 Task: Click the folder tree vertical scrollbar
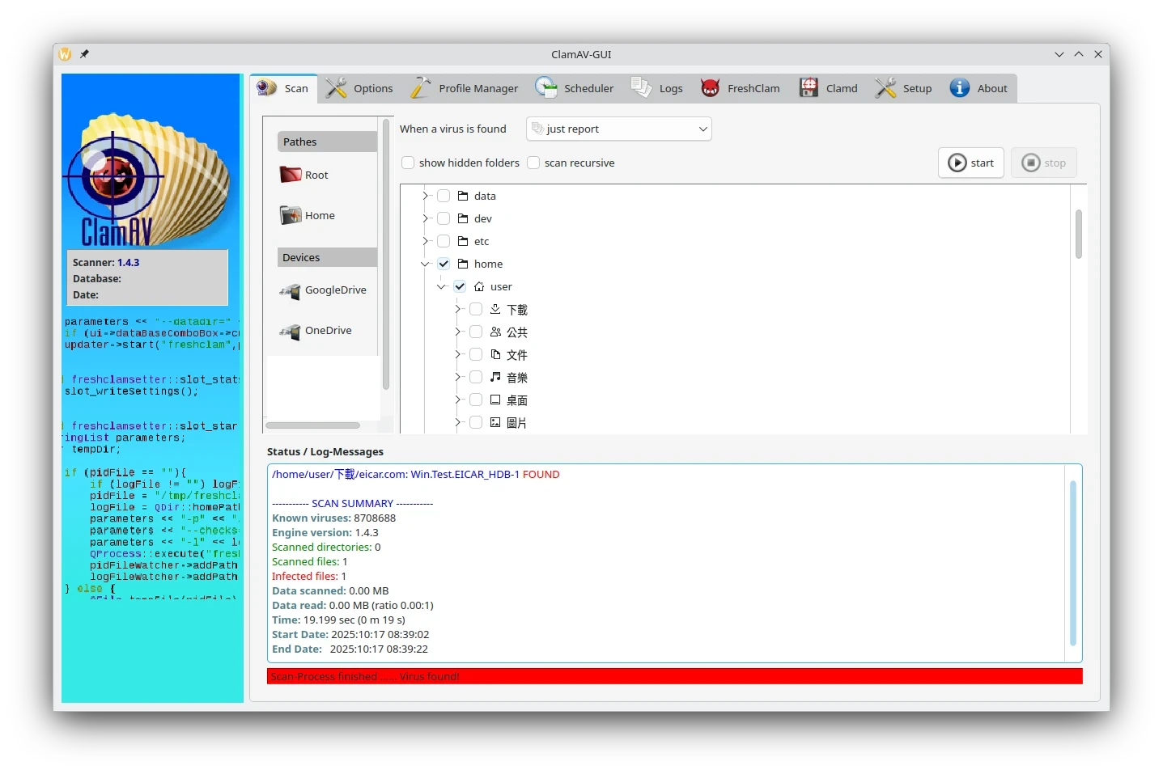(1078, 235)
